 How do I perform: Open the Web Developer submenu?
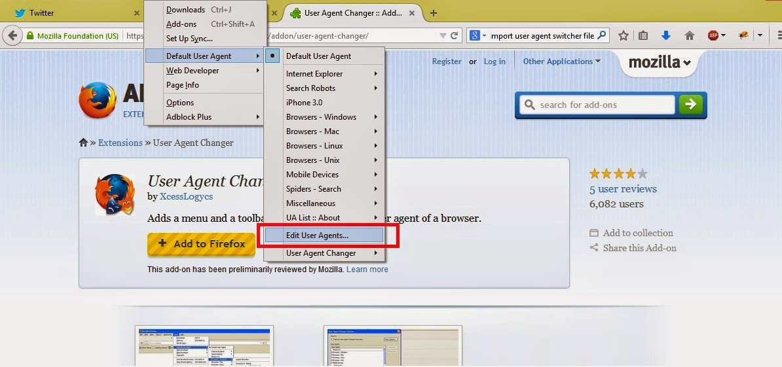tap(204, 71)
